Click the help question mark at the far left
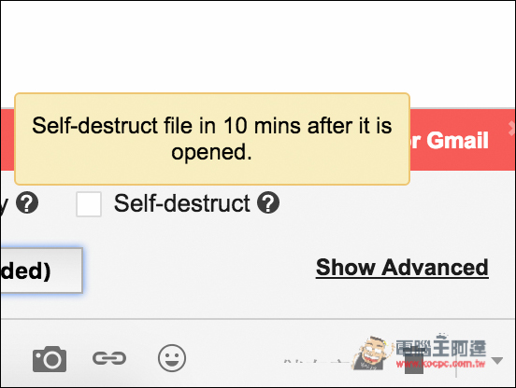Screen dimensions: 516x388 pyautogui.click(x=27, y=202)
